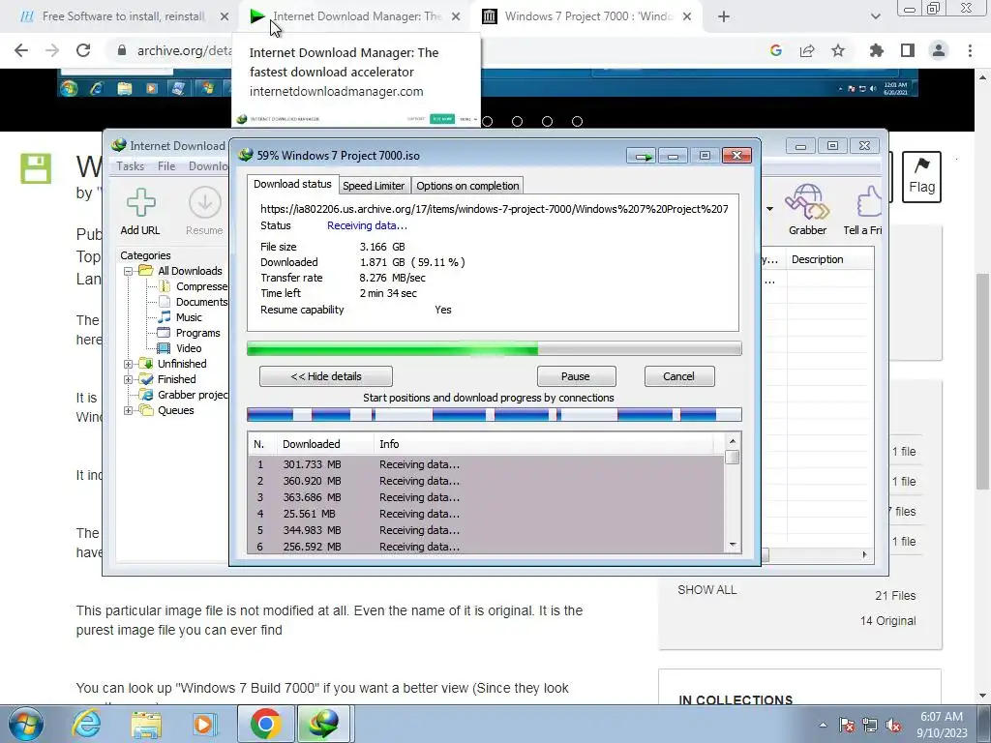Select the Compressed category folder

click(x=193, y=286)
